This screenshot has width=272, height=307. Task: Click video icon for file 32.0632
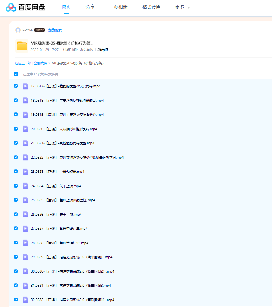26,300
